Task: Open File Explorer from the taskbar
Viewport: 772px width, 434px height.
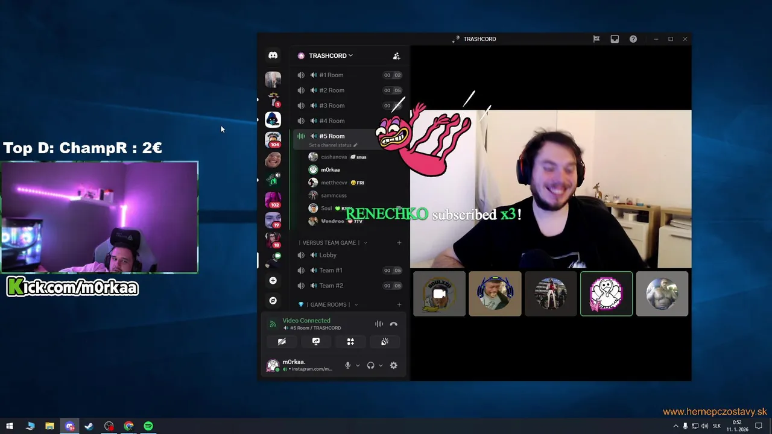Action: pyautogui.click(x=49, y=426)
